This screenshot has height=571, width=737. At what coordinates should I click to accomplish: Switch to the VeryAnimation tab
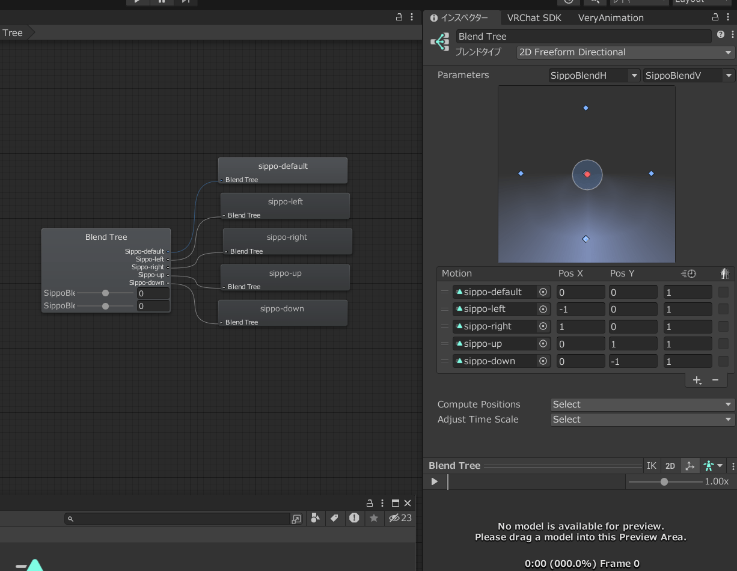[610, 18]
